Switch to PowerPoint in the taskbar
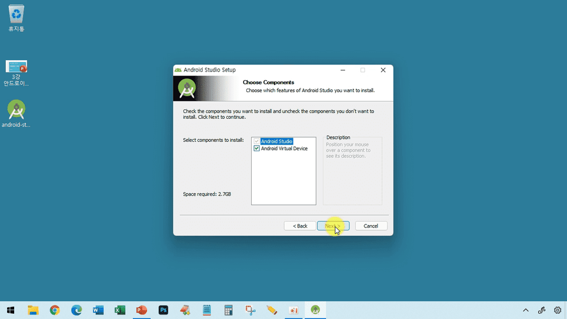 [x=141, y=310]
